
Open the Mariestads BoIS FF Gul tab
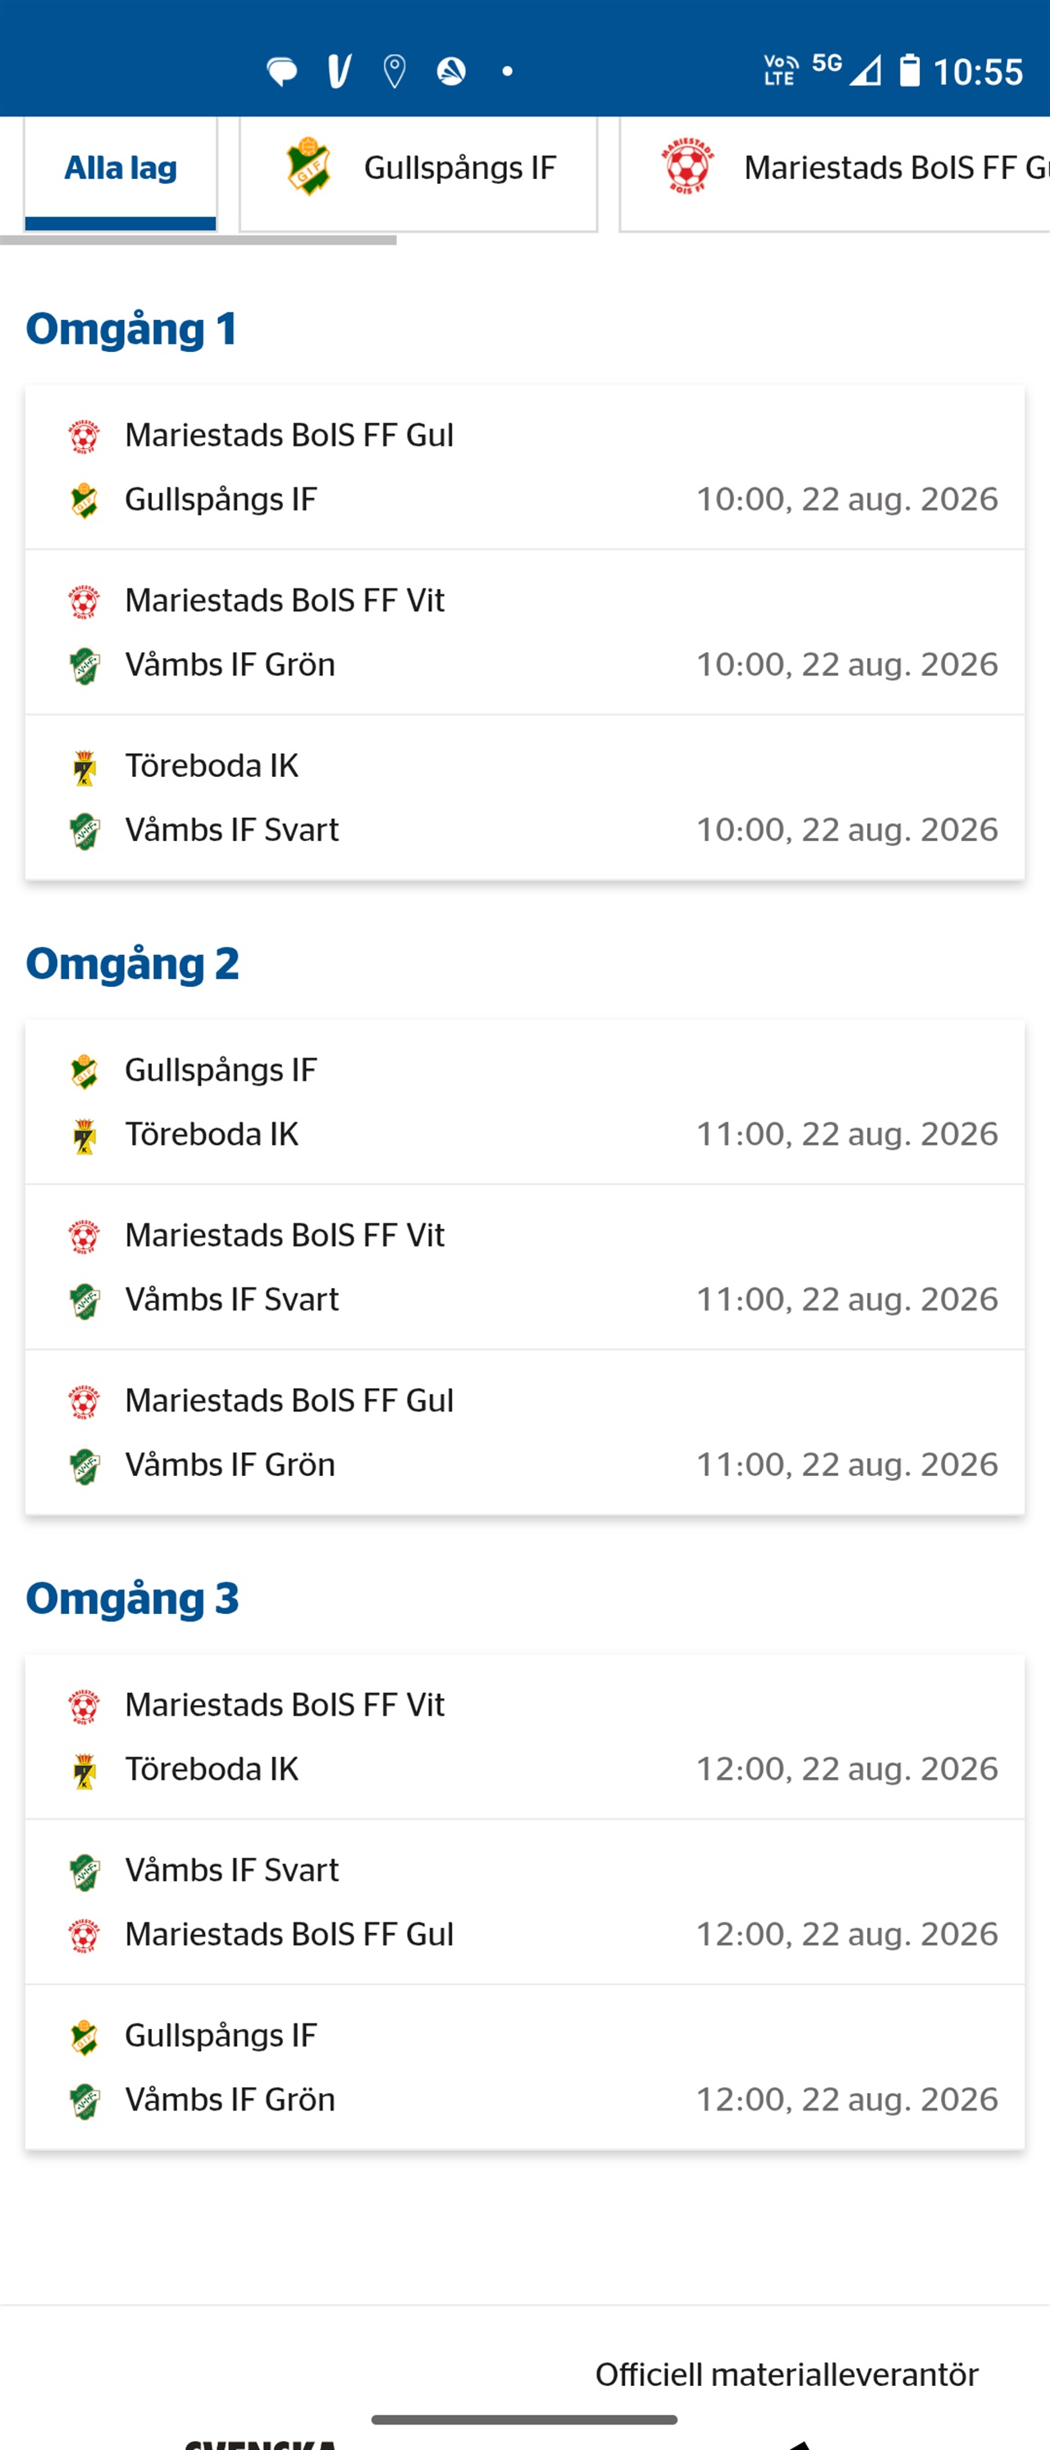pyautogui.click(x=835, y=173)
